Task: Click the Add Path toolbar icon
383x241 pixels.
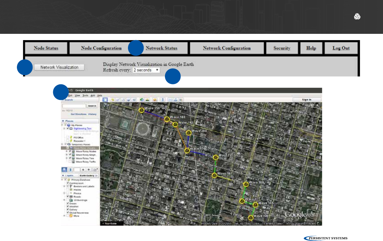Action: pos(124,100)
